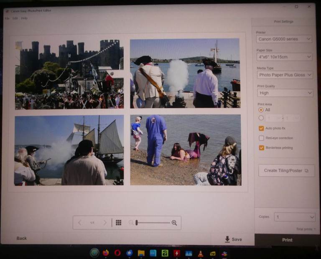Open Opera browser from the taskbar
The height and width of the screenshot is (259, 321).
(117, 253)
